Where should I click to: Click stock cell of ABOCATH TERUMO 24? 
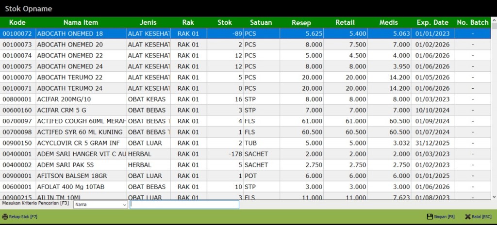click(224, 88)
